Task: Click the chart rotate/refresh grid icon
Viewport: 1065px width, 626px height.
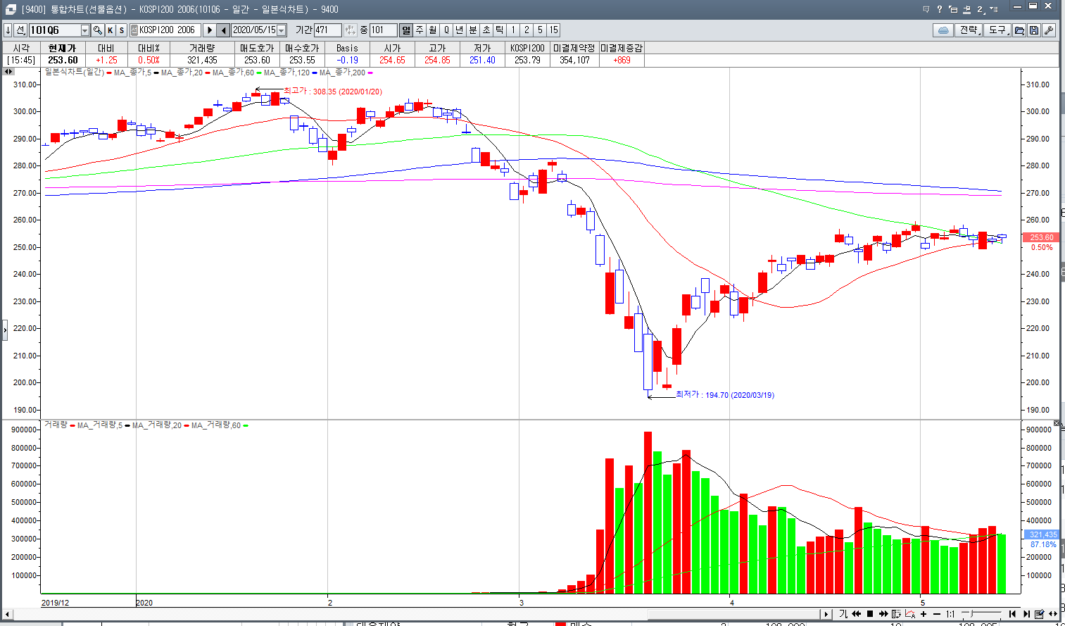Action: point(896,614)
